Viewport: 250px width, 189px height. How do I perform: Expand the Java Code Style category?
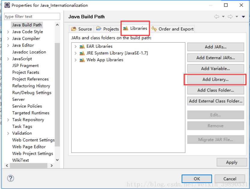(x=8, y=32)
